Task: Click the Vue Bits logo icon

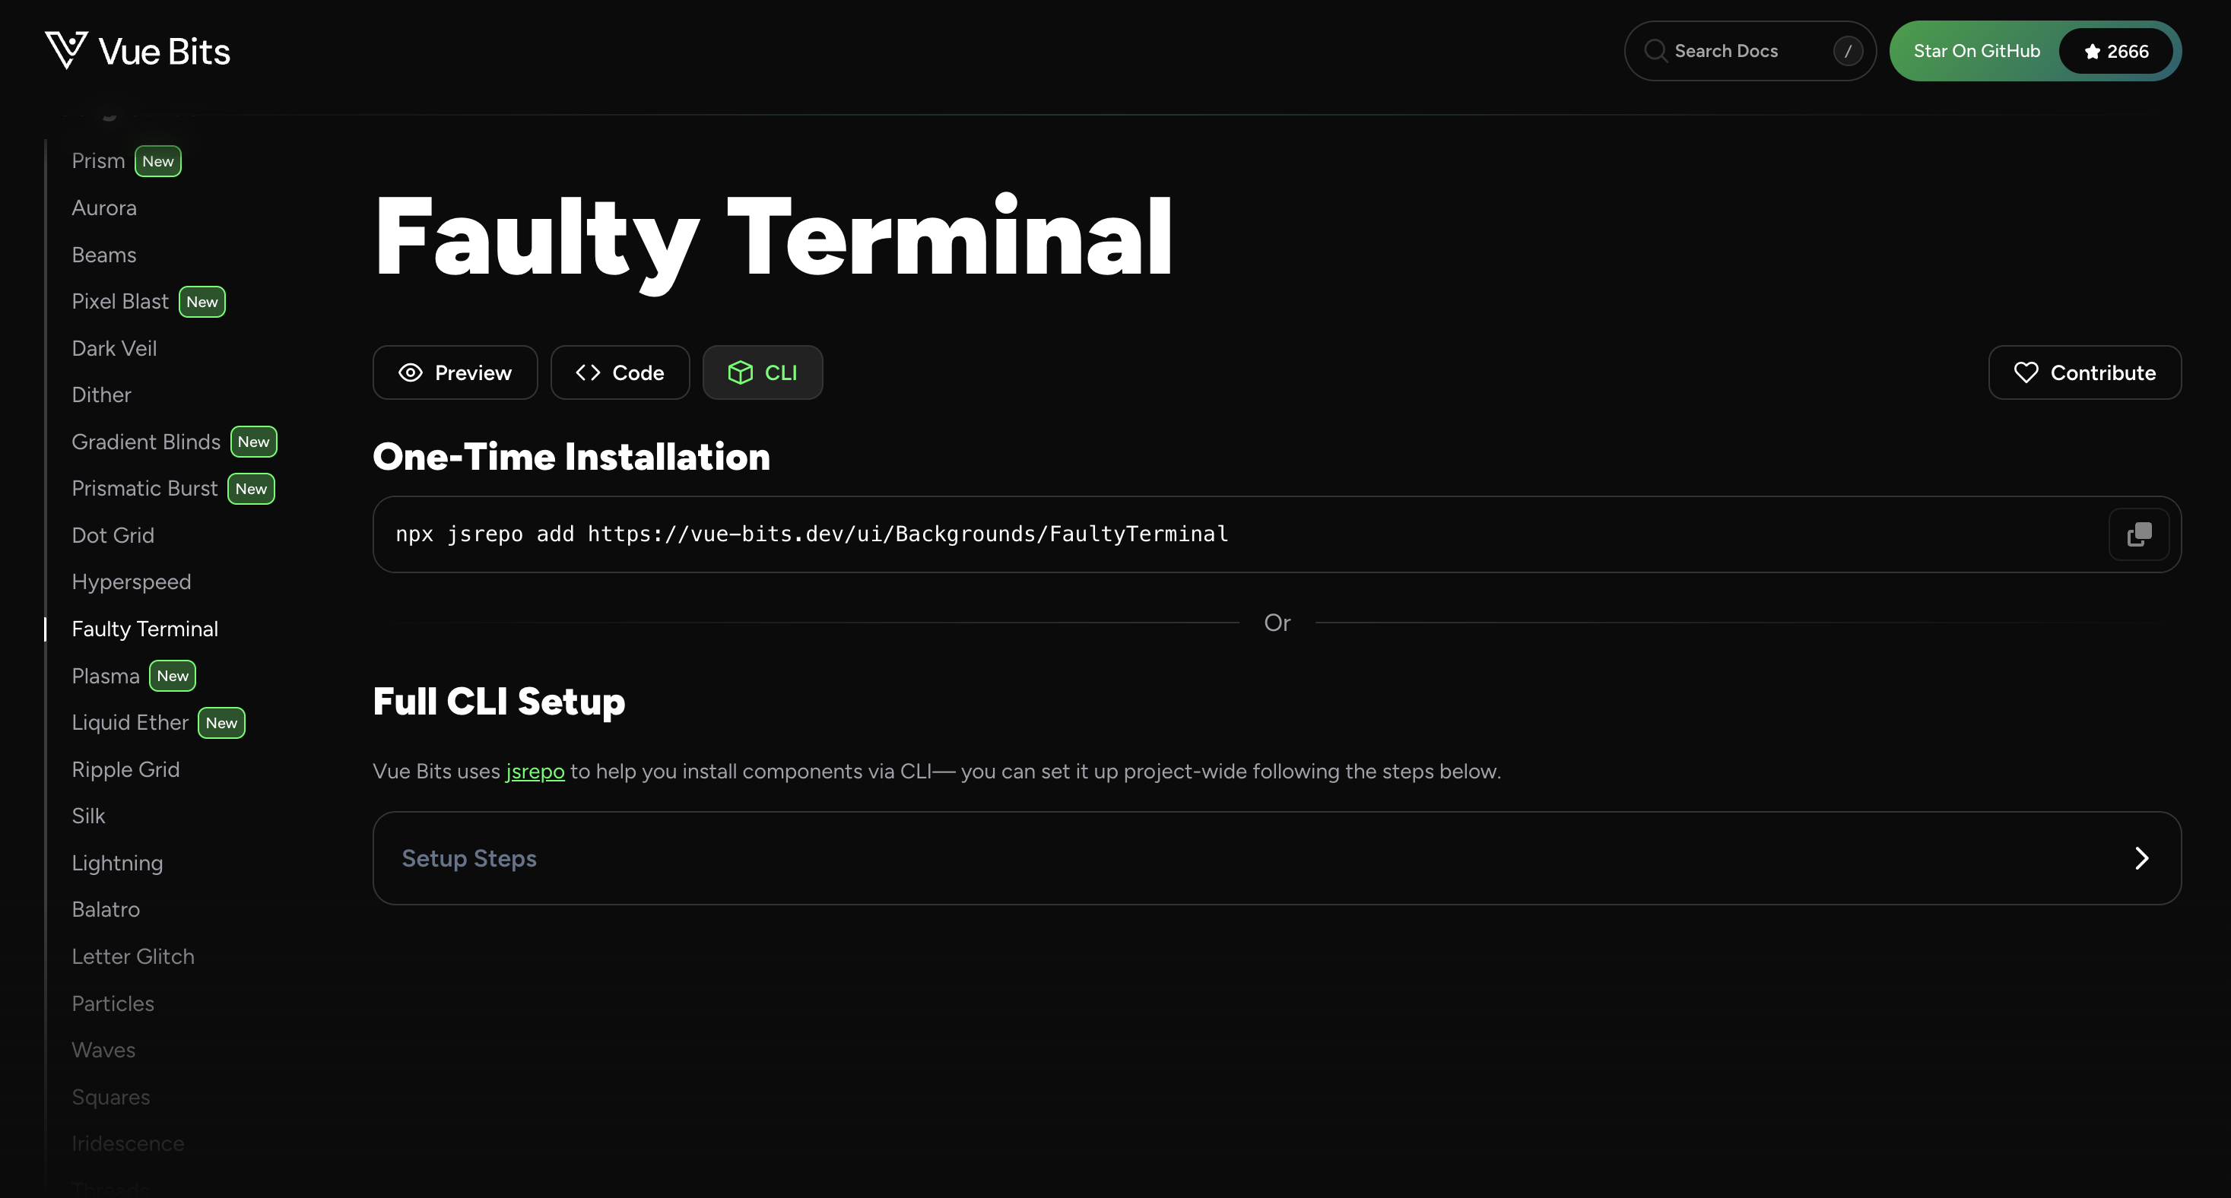Action: (66, 50)
